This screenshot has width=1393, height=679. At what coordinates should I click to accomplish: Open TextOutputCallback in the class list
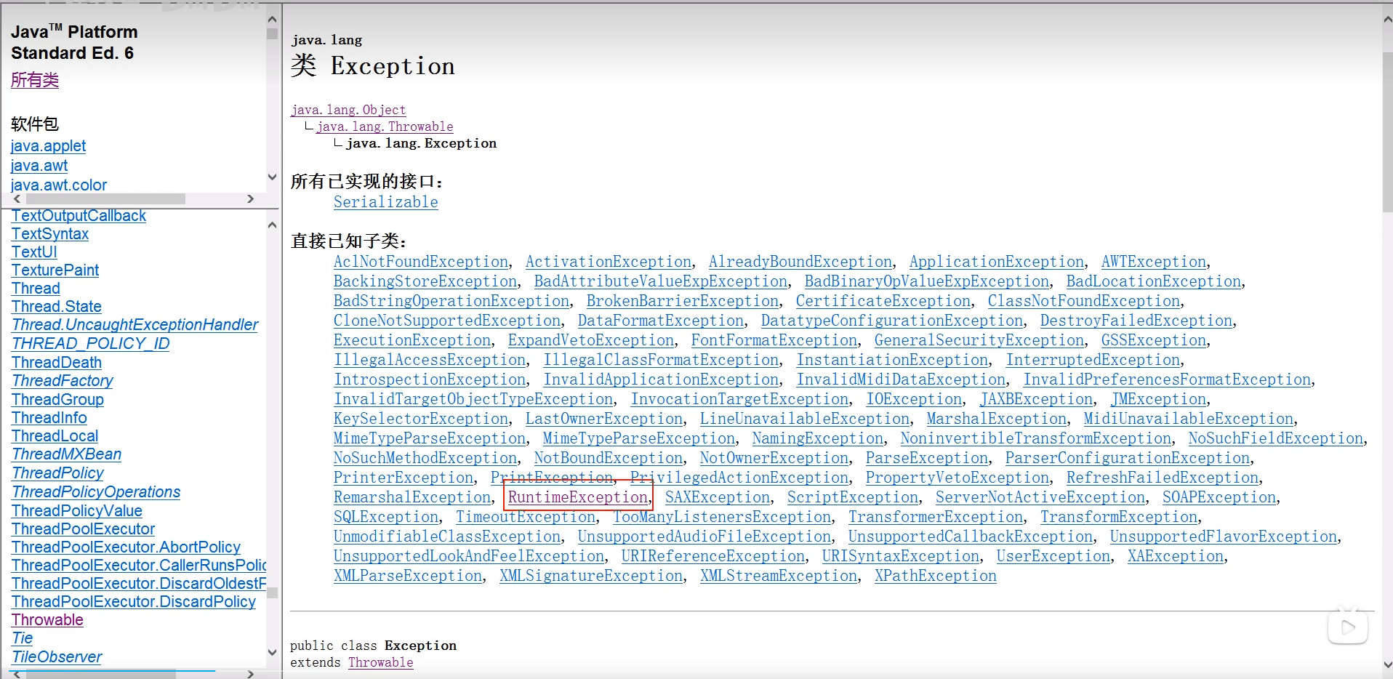click(79, 216)
